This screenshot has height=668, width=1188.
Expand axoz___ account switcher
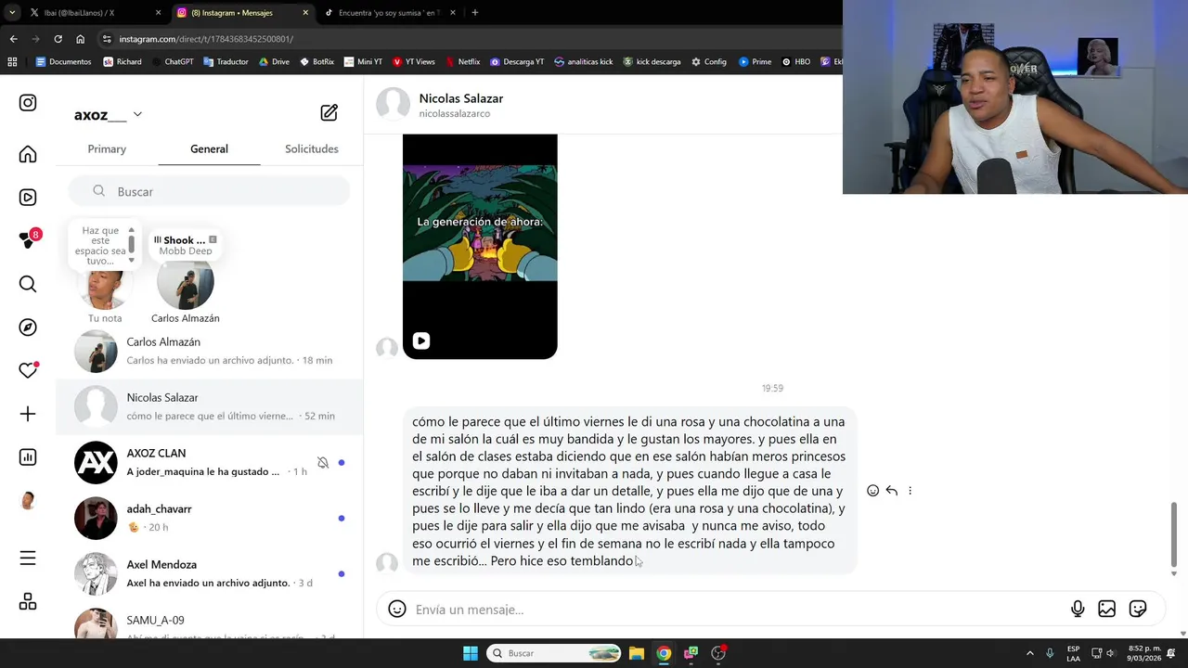click(137, 114)
